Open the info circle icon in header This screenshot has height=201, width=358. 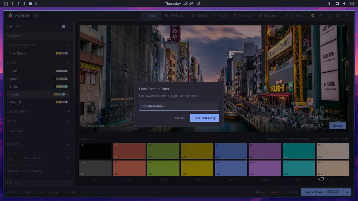[329, 15]
